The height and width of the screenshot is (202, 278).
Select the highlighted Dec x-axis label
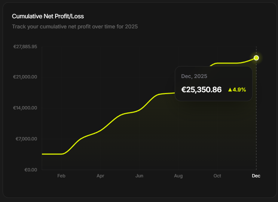point(256,176)
